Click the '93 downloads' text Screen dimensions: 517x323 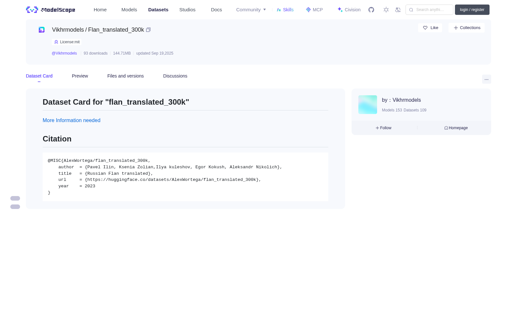click(96, 53)
